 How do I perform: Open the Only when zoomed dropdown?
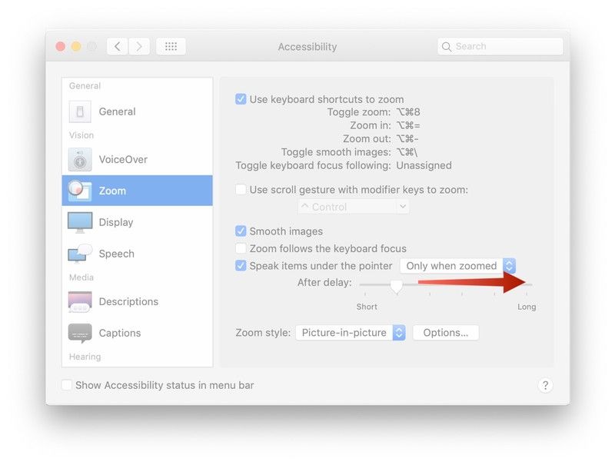coord(457,266)
